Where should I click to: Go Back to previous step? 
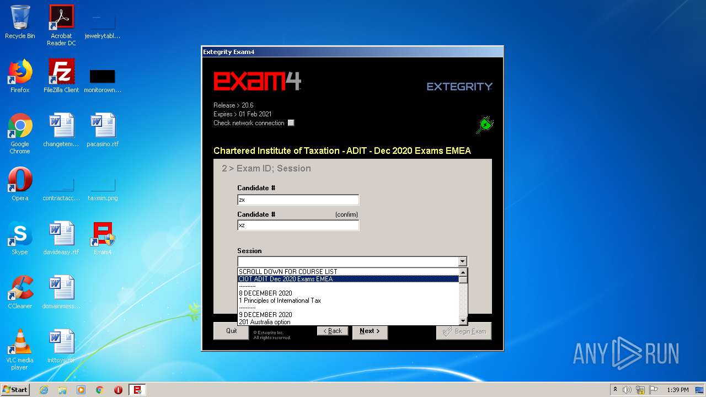tap(333, 331)
